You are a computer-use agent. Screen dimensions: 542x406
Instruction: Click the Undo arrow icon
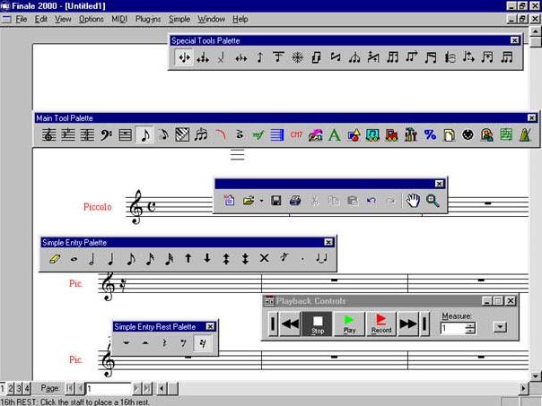tap(372, 201)
